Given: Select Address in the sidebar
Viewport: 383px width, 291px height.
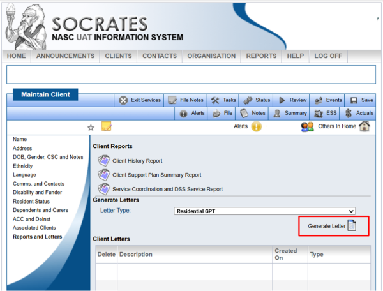Looking at the screenshot, I should point(22,149).
